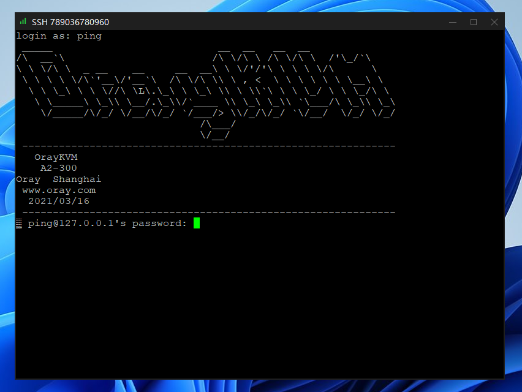Click the SSH 789036780960 window title
Viewport: 522px width, 392px height.
pos(70,22)
